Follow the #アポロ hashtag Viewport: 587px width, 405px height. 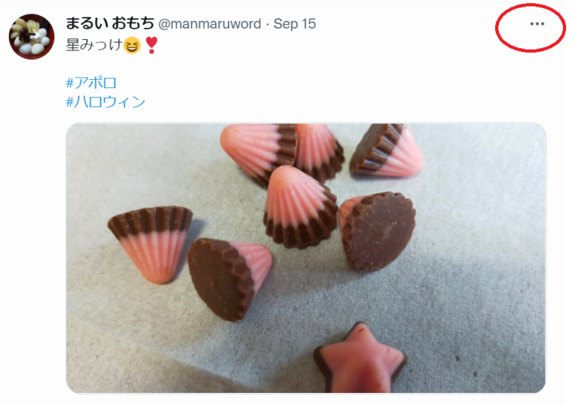(x=91, y=83)
